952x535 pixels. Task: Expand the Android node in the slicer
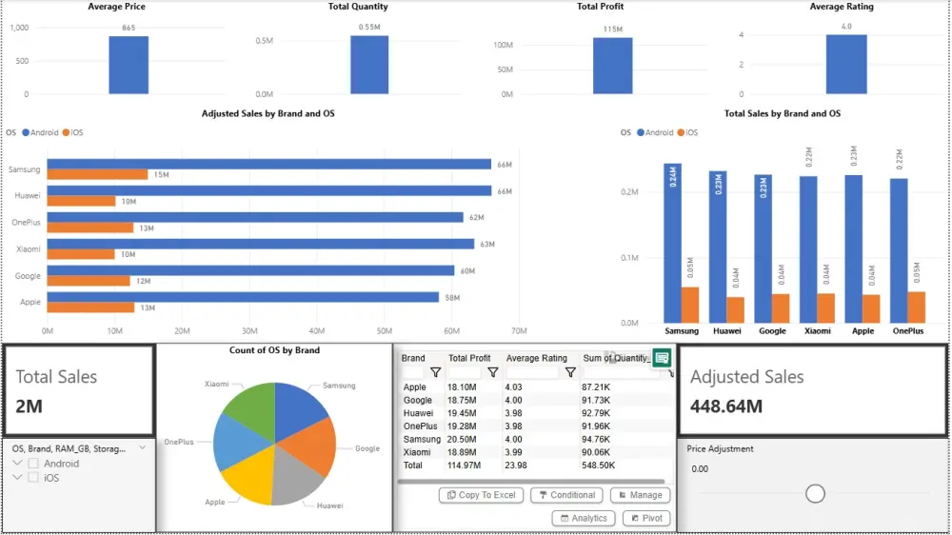click(17, 463)
